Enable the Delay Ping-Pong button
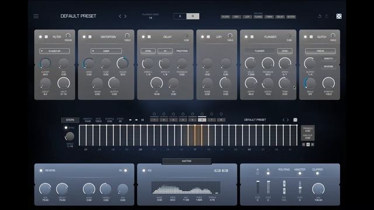Screen dimensions: 374x210 click(x=182, y=51)
